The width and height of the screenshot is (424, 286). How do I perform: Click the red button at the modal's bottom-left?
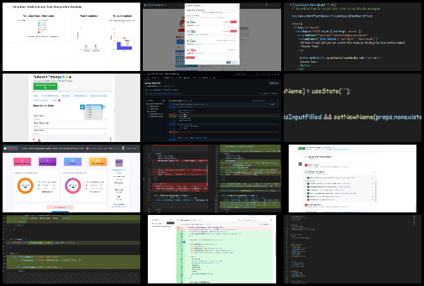(190, 57)
